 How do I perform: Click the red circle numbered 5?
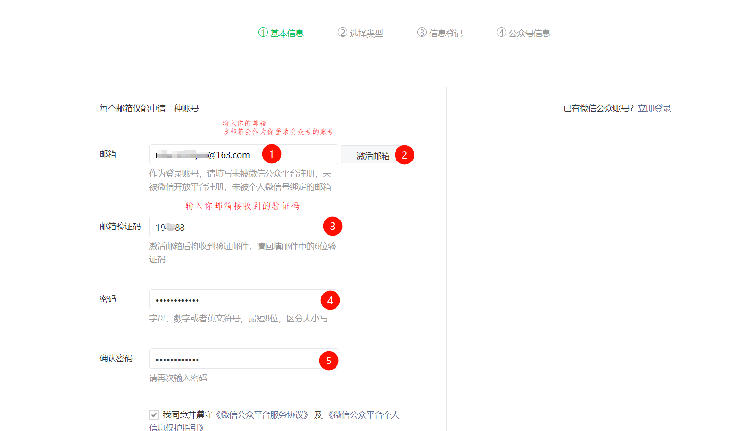coord(328,361)
